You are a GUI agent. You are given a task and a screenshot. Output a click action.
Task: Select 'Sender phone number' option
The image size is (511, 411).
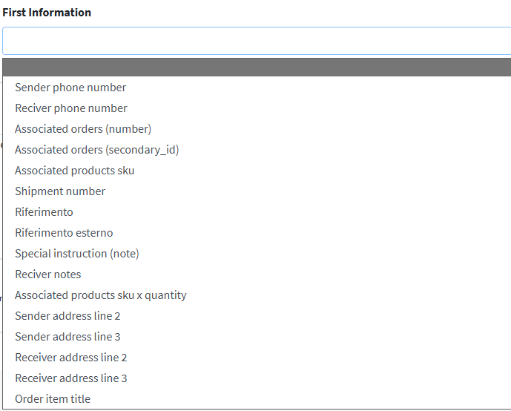click(x=70, y=88)
